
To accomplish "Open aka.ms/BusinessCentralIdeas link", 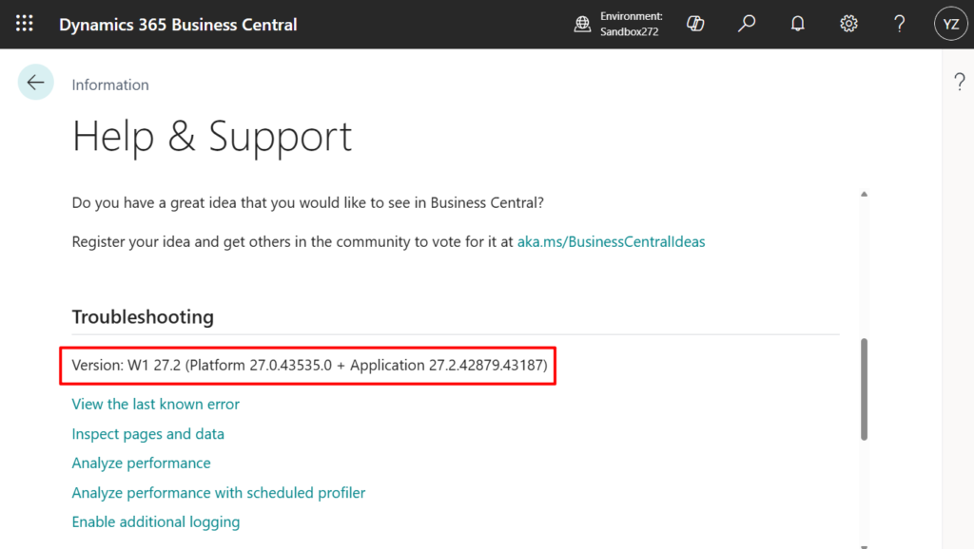I will click(x=611, y=241).
